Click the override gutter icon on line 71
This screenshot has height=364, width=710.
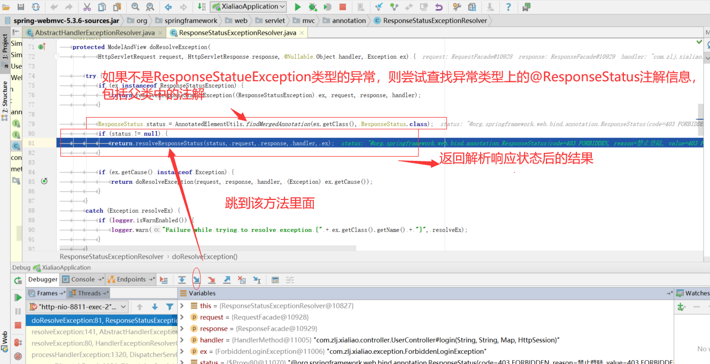(42, 47)
